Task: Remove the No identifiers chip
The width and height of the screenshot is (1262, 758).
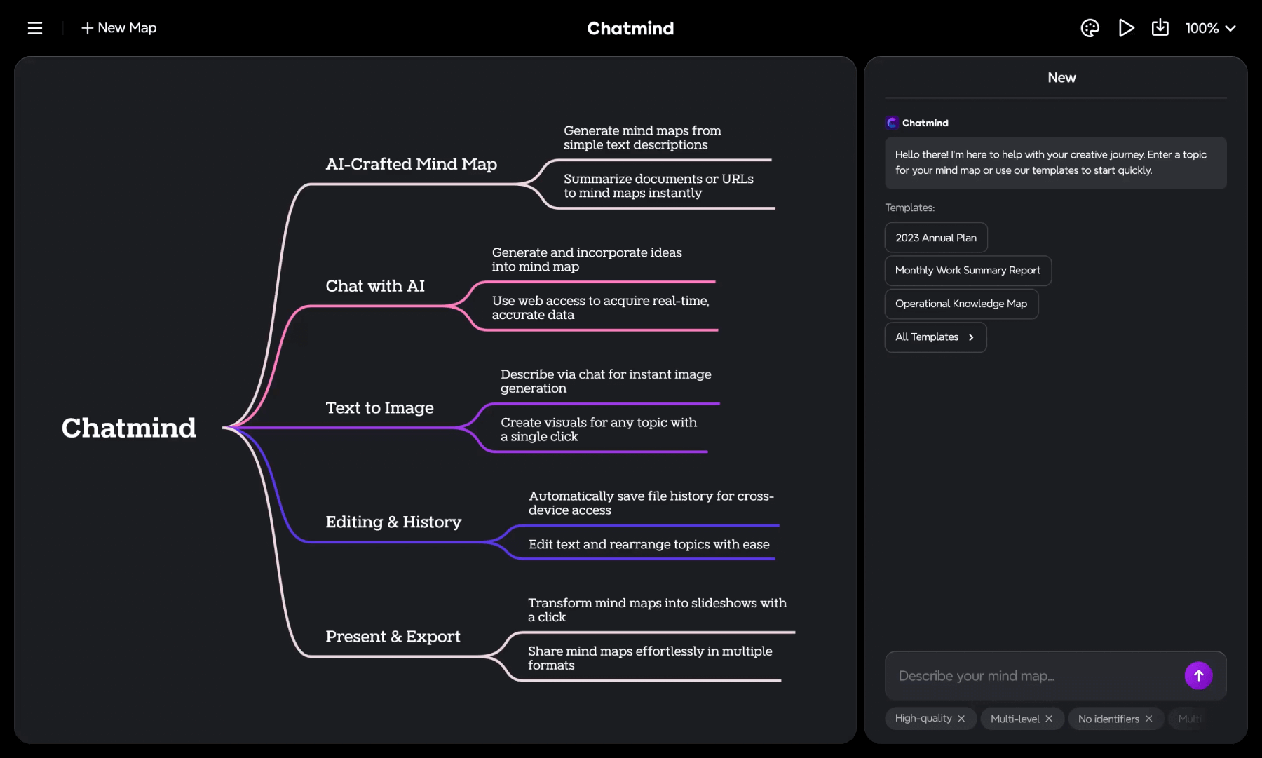Action: coord(1149,719)
